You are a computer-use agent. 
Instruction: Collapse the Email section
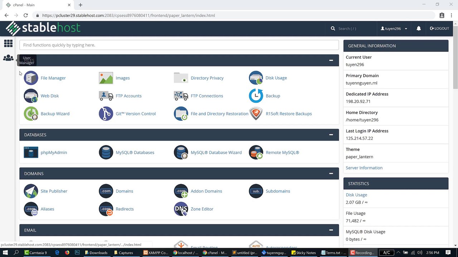(331, 230)
